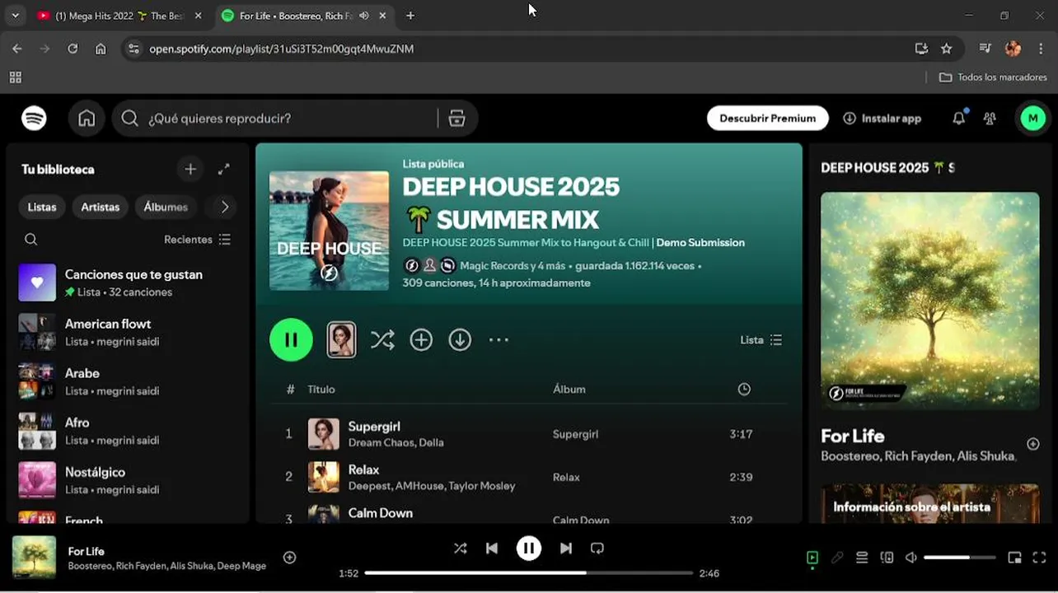This screenshot has height=593, width=1058.
Task: Skip to next track
Action: tap(566, 548)
